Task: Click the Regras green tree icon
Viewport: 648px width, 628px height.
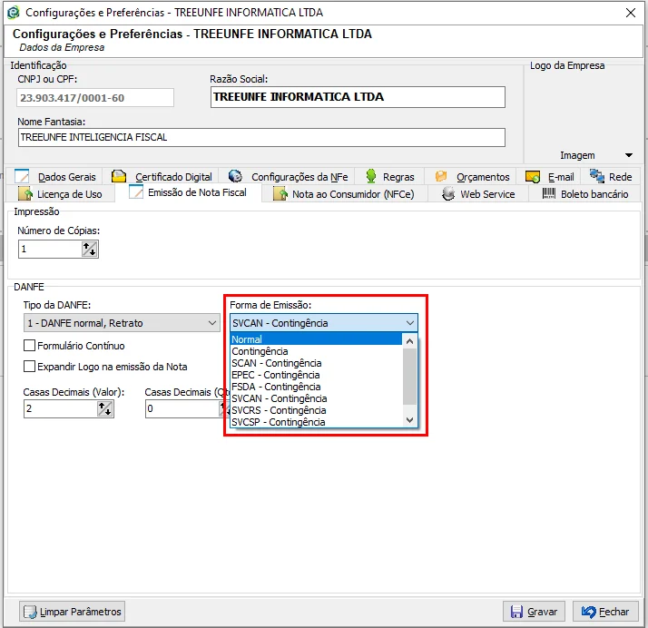Action: point(371,176)
